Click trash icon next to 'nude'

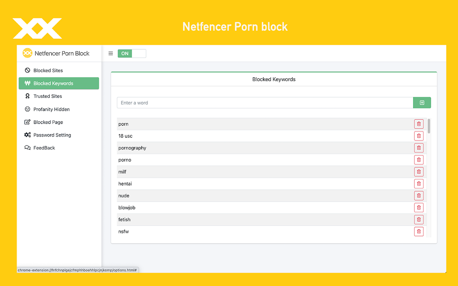click(419, 196)
